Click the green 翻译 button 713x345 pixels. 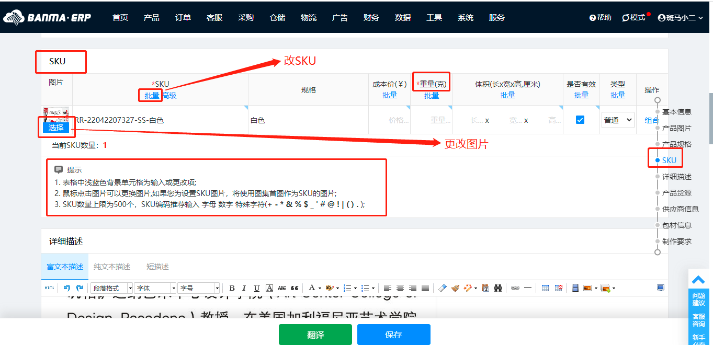(315, 335)
